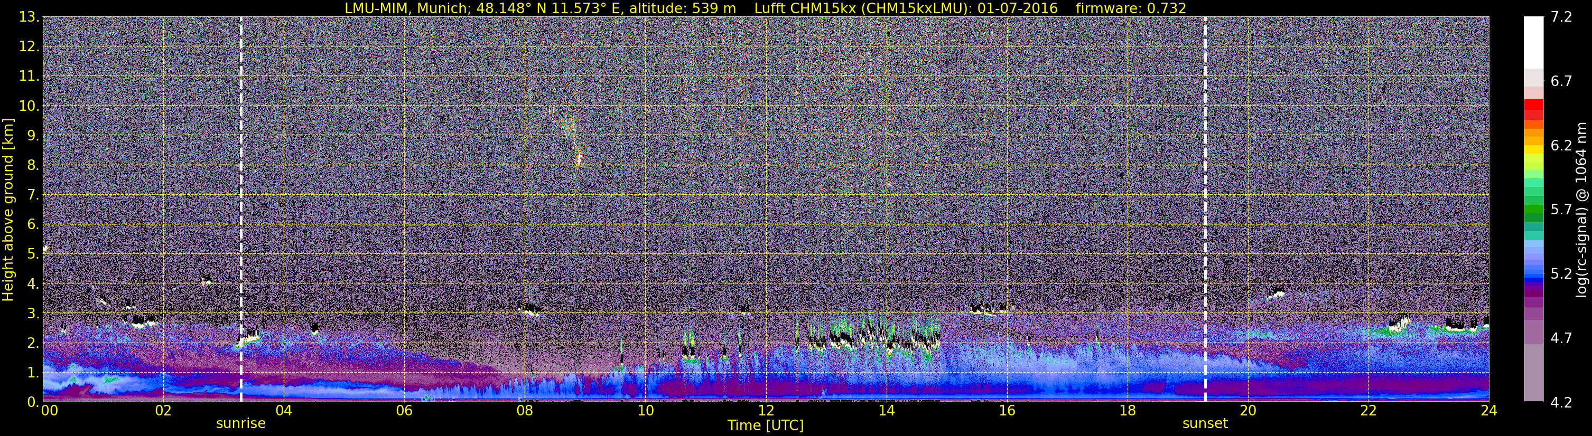Click the colorbar tick value '4.2'

coord(1561,402)
